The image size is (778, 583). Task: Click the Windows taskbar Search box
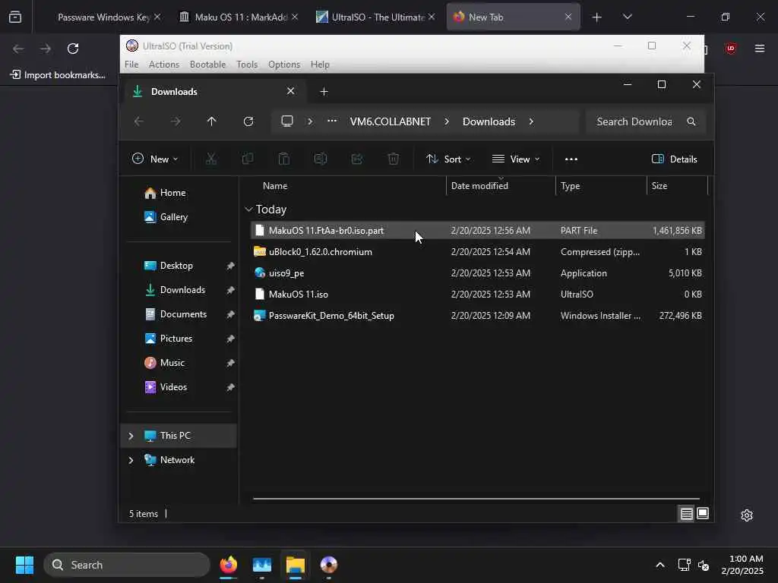127,565
